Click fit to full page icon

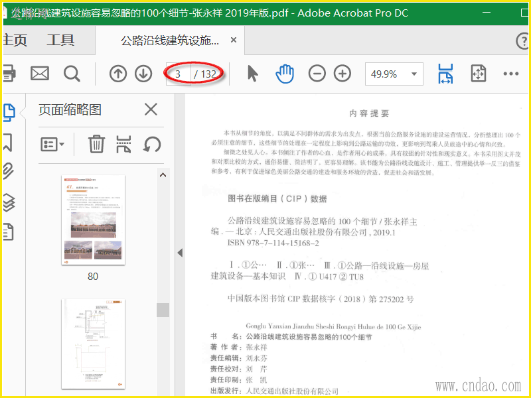pyautogui.click(x=478, y=74)
